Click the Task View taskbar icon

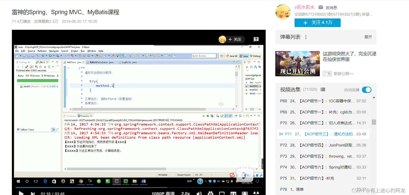pos(36,181)
